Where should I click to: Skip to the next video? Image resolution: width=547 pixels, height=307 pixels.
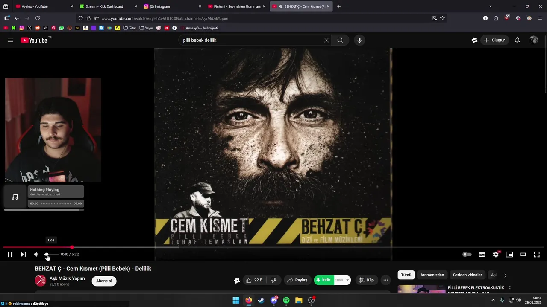[x=23, y=255]
